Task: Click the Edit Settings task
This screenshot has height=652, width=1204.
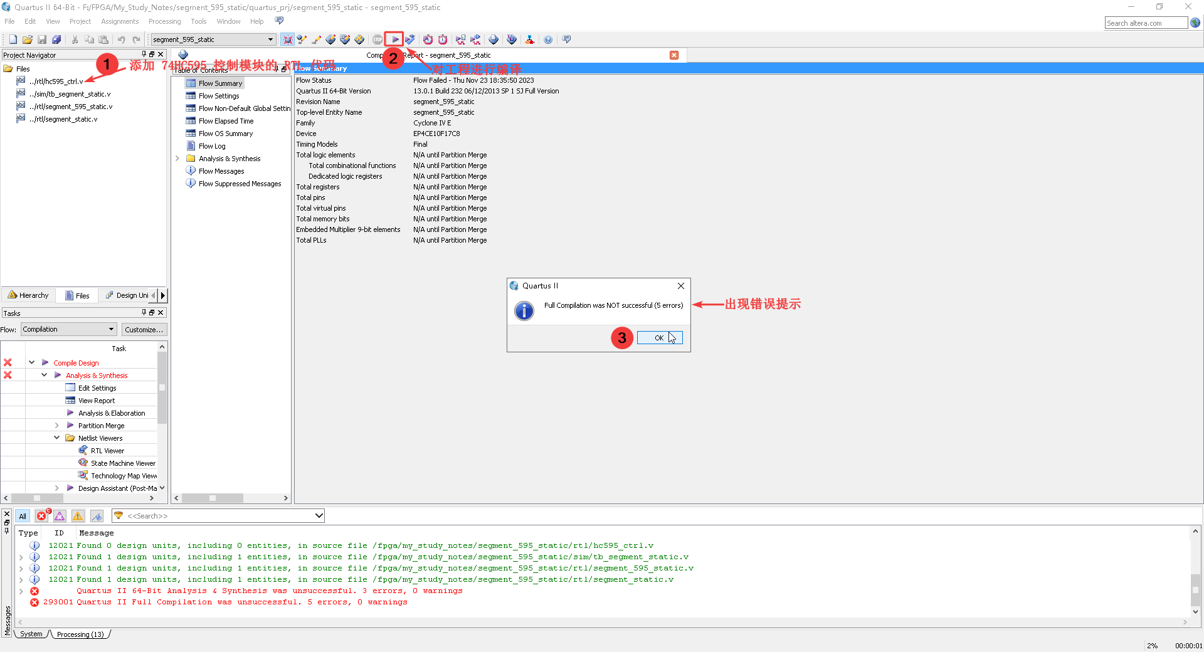Action: tap(97, 388)
